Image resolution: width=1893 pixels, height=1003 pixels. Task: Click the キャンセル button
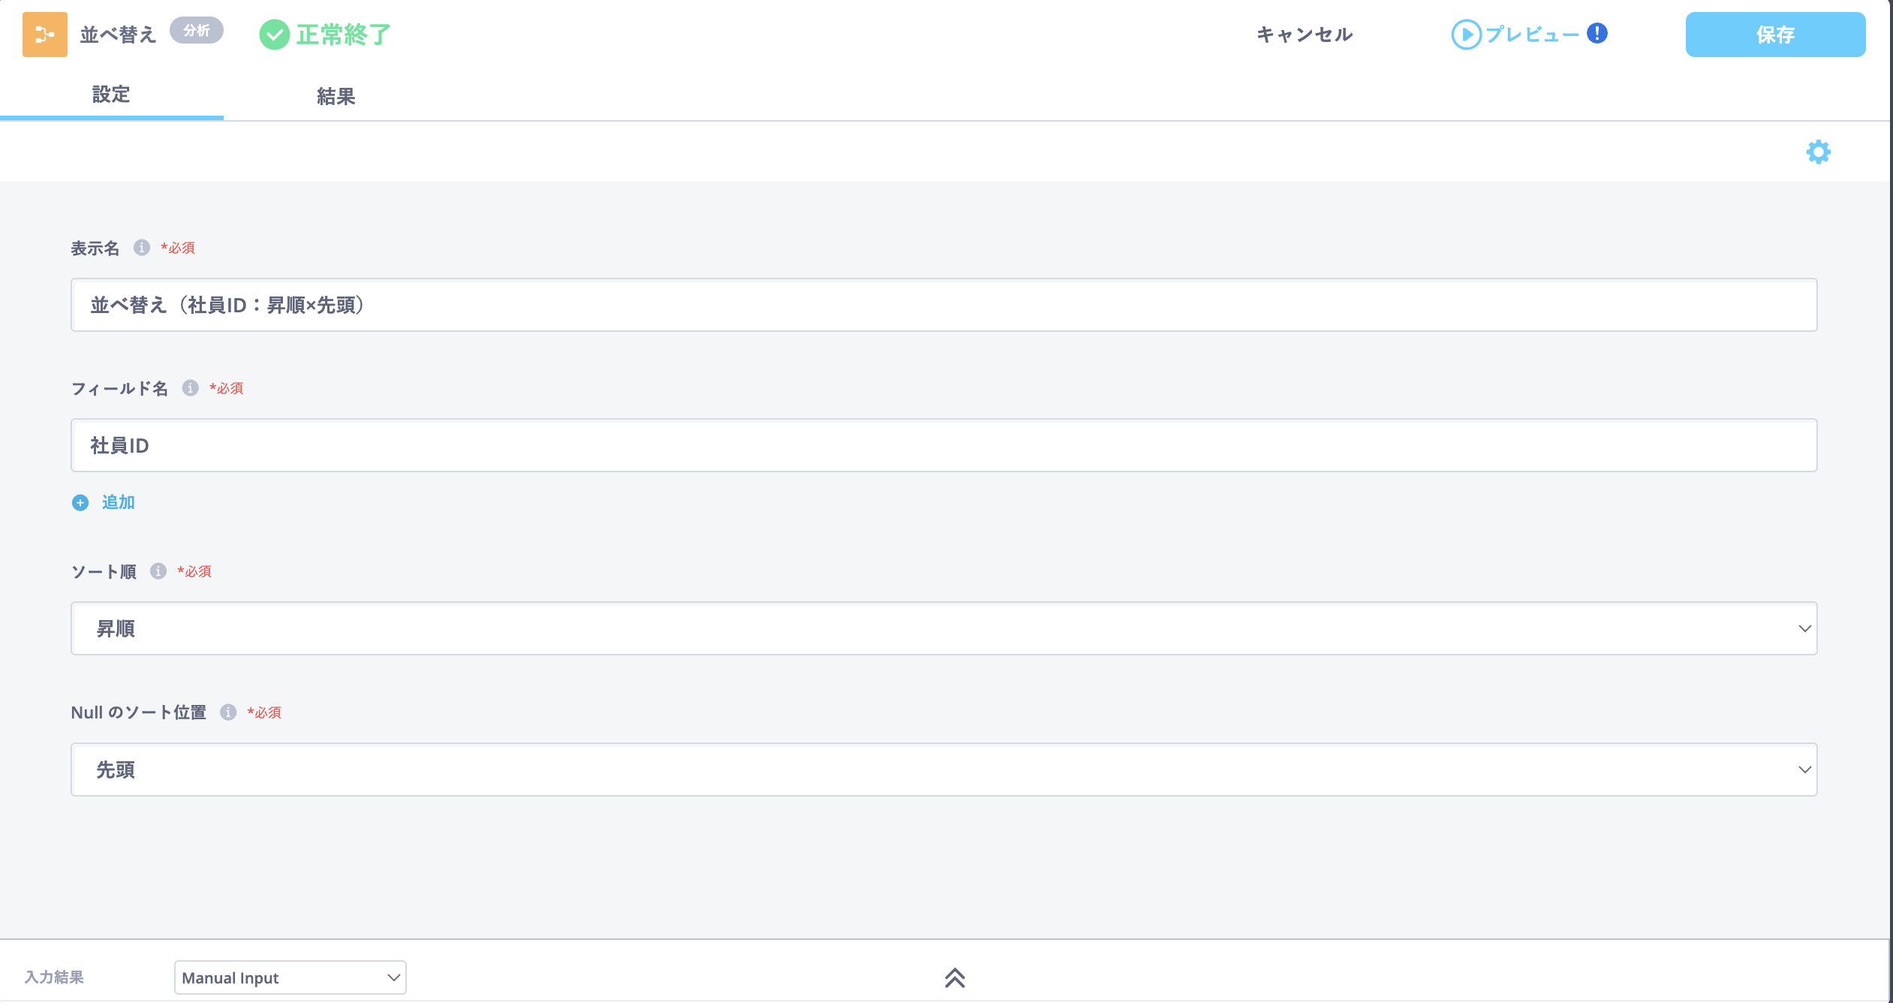pos(1305,35)
